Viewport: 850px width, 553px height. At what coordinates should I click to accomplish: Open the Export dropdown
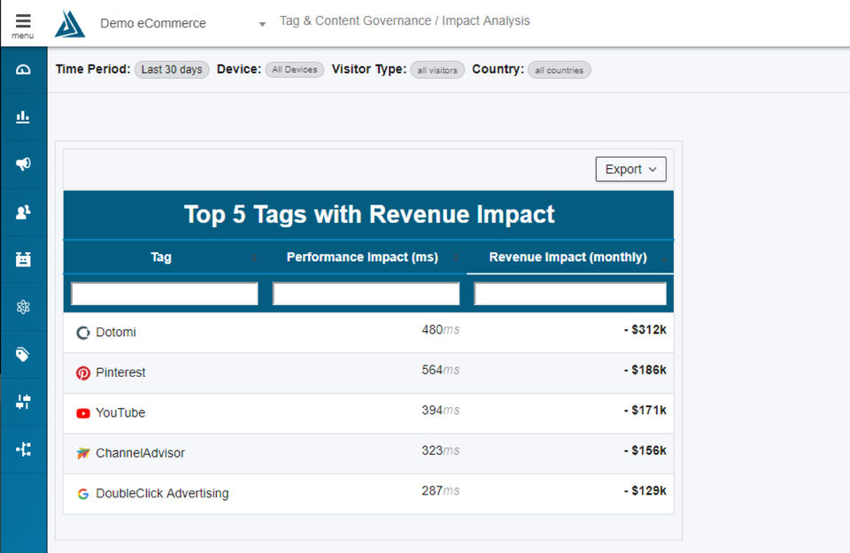(x=630, y=169)
